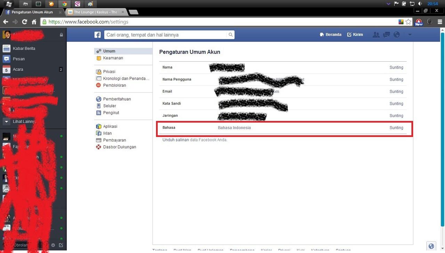Click the facebook.com/settings address bar
The height and width of the screenshot is (253, 445).
pyautogui.click(x=219, y=22)
